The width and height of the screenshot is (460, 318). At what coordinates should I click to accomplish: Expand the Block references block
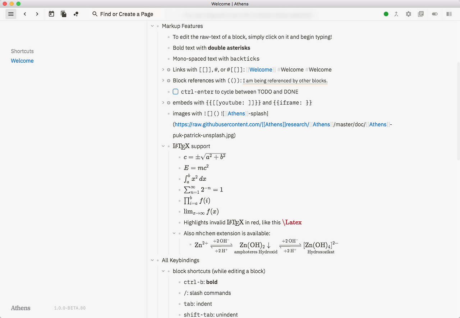(x=163, y=80)
